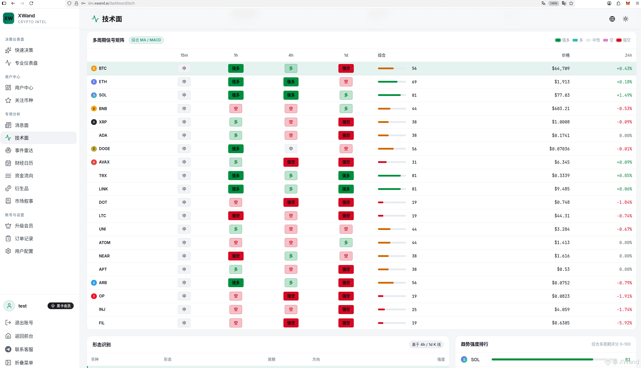Screen dimensions: 641x368
Task: Click the 事件雷达 radar icon
Action: click(x=8, y=150)
